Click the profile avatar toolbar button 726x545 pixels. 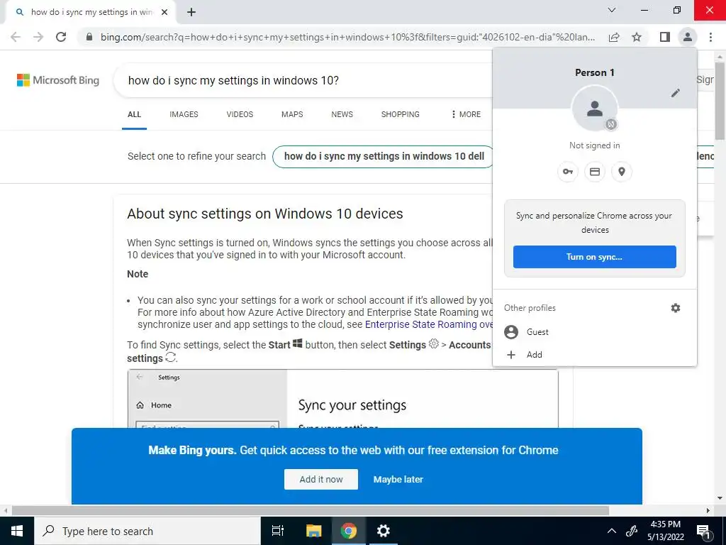pyautogui.click(x=688, y=37)
